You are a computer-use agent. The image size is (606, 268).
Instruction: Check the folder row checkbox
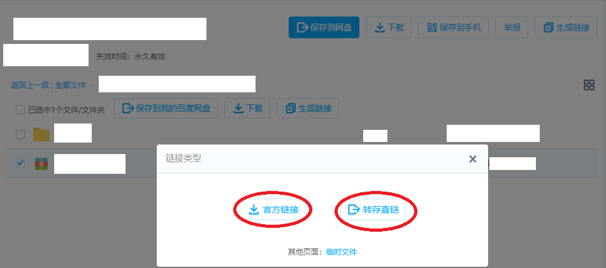pos(20,134)
